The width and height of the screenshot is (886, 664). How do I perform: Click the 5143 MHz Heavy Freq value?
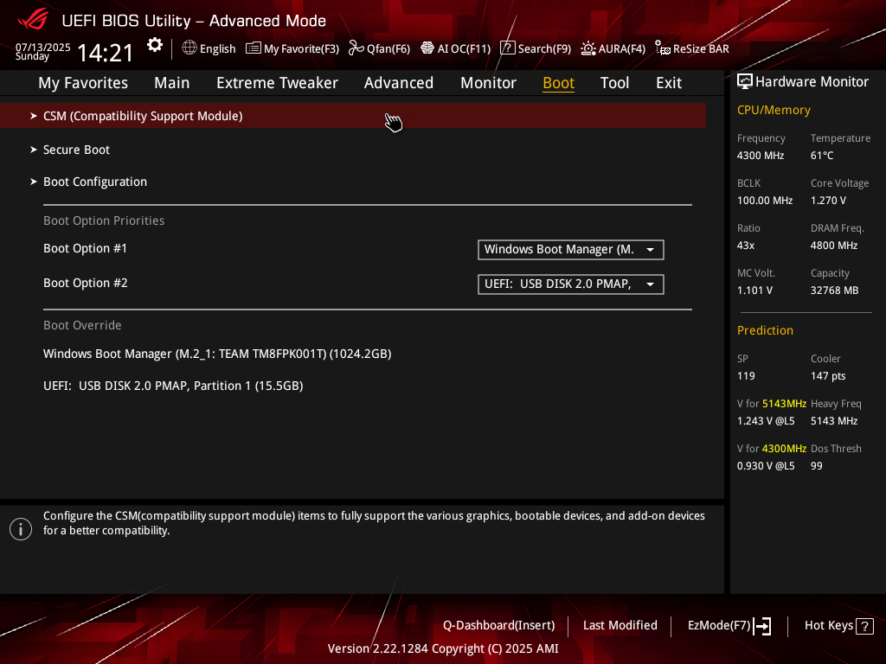834,421
